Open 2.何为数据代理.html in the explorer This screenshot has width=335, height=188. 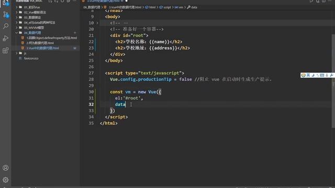[40, 43]
